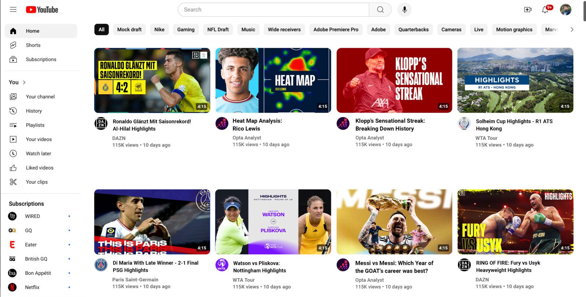The height and width of the screenshot is (297, 586).
Task: Open the Subscriptions section heading
Action: pyautogui.click(x=26, y=204)
